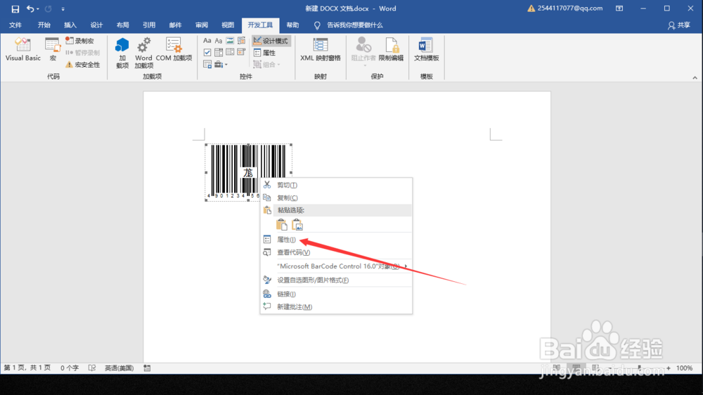Undo last action
The height and width of the screenshot is (395, 703).
click(x=30, y=8)
